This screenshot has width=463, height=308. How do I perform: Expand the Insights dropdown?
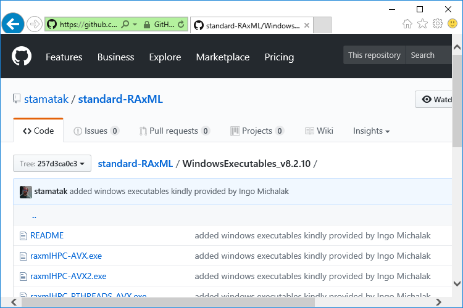[x=371, y=131]
